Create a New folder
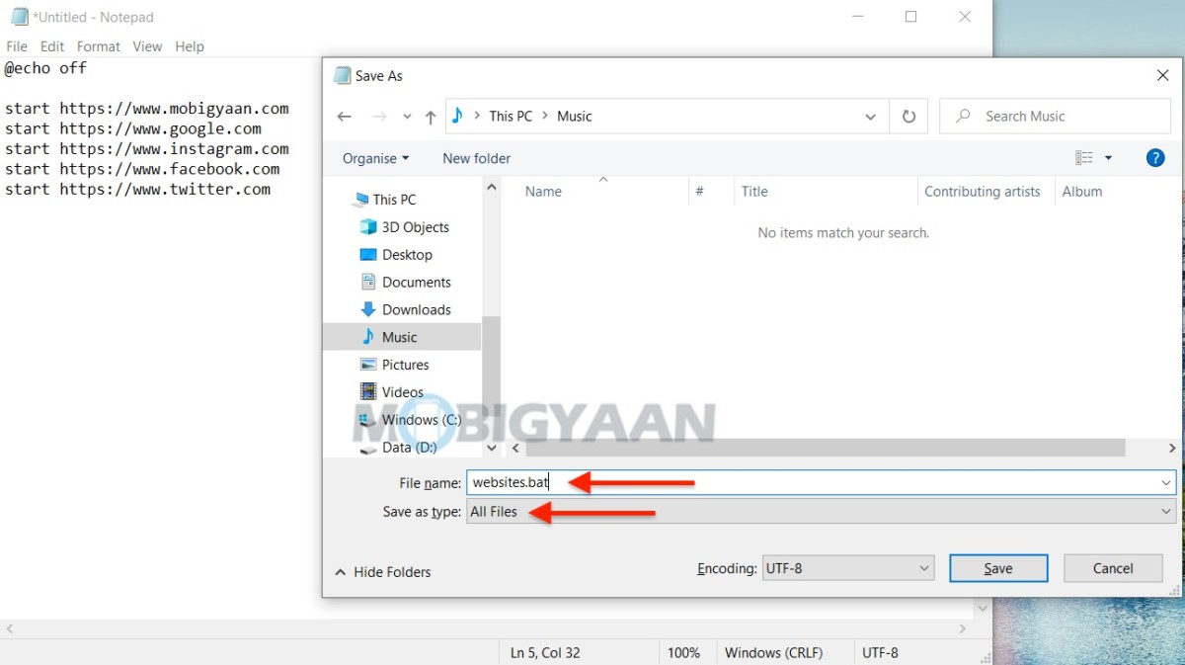The image size is (1185, 665). coord(476,158)
